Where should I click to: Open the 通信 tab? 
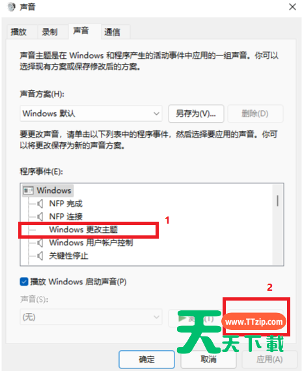click(x=112, y=32)
